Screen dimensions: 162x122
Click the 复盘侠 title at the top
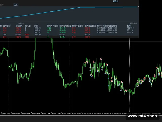pyautogui.click(x=116, y=1)
